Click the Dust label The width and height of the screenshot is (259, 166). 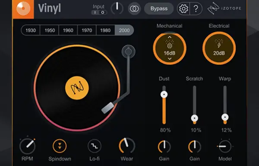[x=164, y=79]
